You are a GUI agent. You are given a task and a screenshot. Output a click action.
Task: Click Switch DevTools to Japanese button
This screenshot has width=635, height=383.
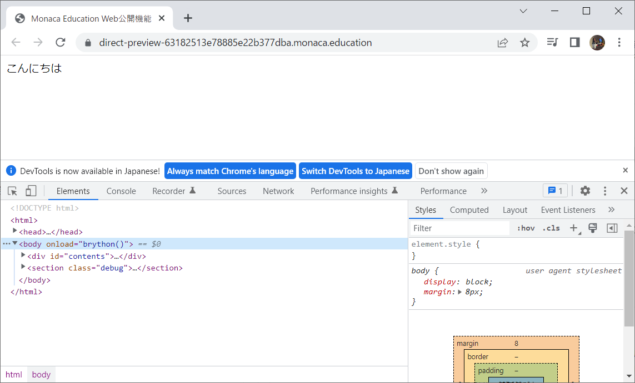(x=355, y=171)
